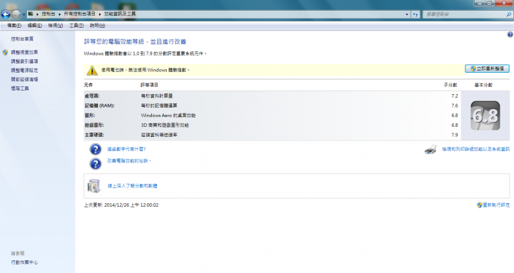Select primary hard disk subscore 7.9

pyautogui.click(x=454, y=135)
